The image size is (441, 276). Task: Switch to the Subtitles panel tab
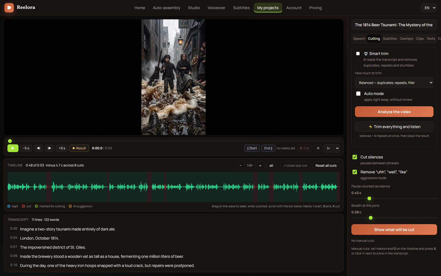[390, 39]
